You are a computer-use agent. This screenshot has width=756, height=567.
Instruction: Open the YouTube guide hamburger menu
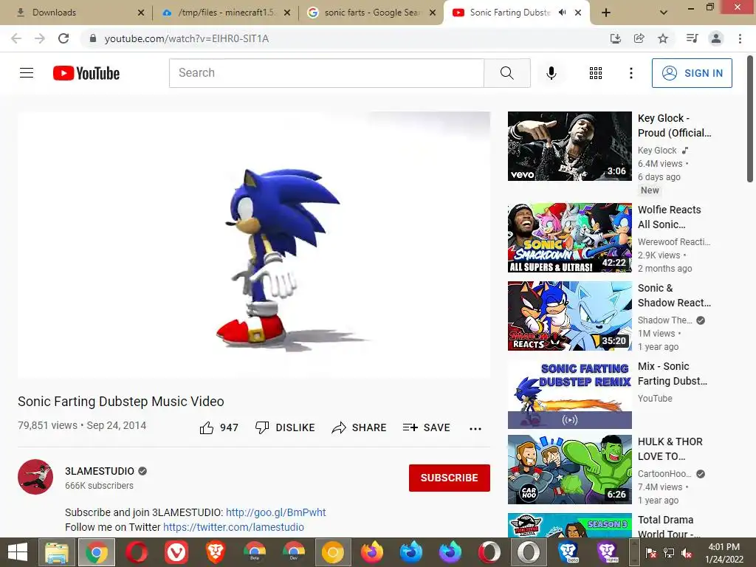(27, 73)
